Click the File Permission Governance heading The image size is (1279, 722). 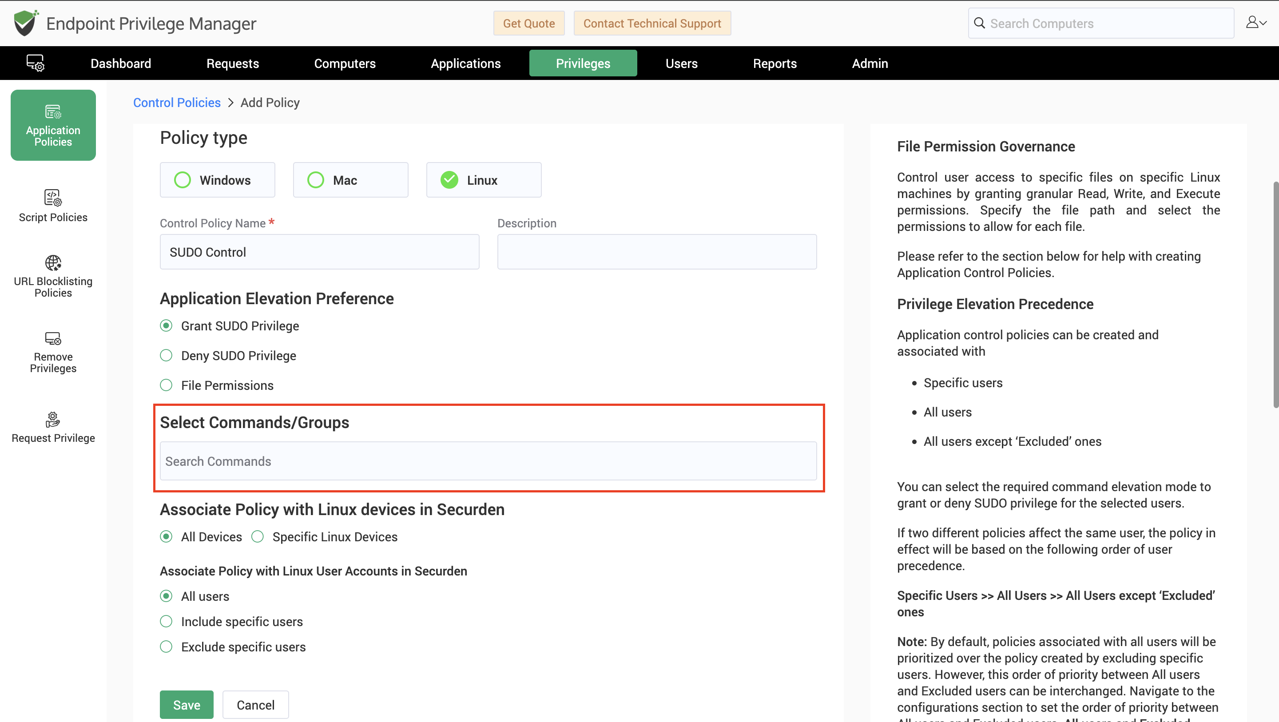(x=986, y=147)
